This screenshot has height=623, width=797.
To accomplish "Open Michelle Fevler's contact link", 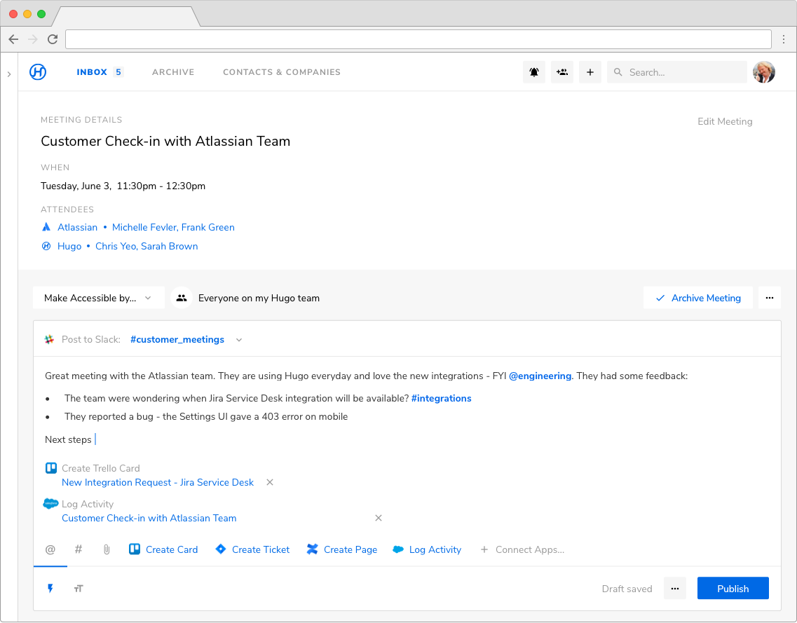I will click(144, 227).
